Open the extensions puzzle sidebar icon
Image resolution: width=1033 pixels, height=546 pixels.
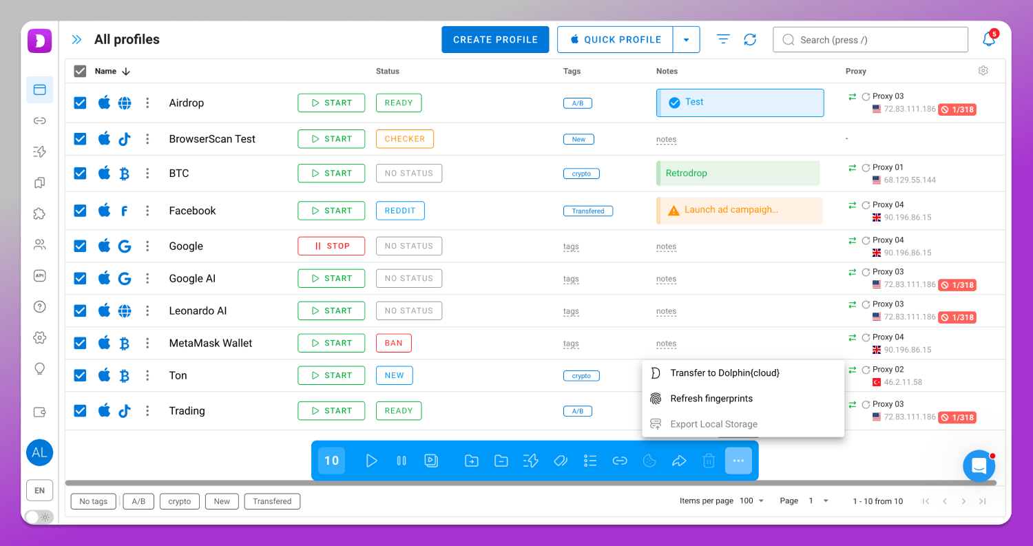pyautogui.click(x=39, y=213)
